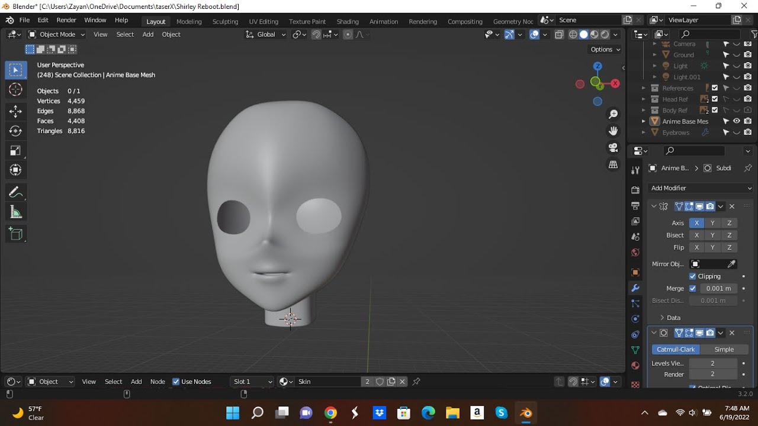Open the Slot 1 material slot dropdown

253,382
